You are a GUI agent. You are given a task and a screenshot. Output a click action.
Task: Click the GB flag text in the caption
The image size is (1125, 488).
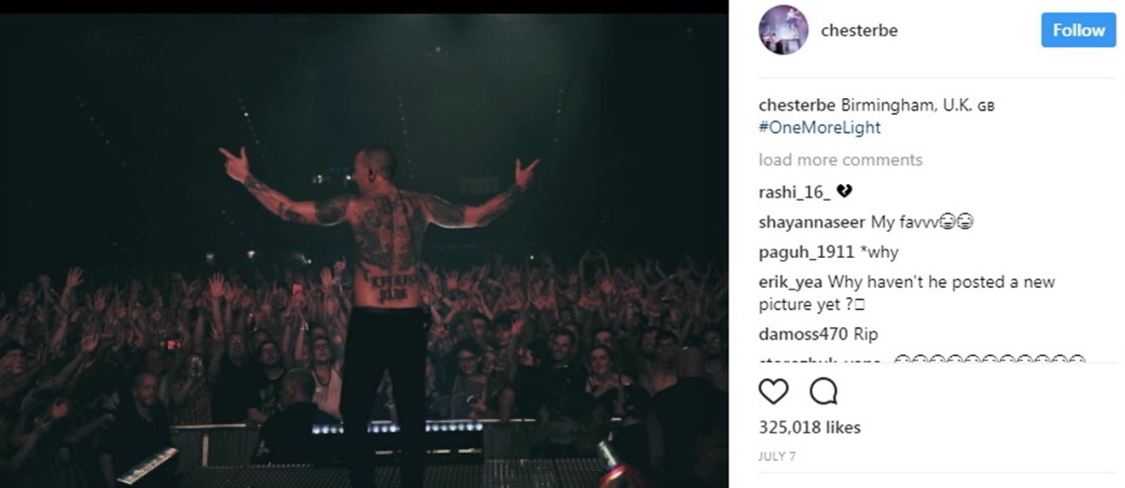(x=986, y=106)
